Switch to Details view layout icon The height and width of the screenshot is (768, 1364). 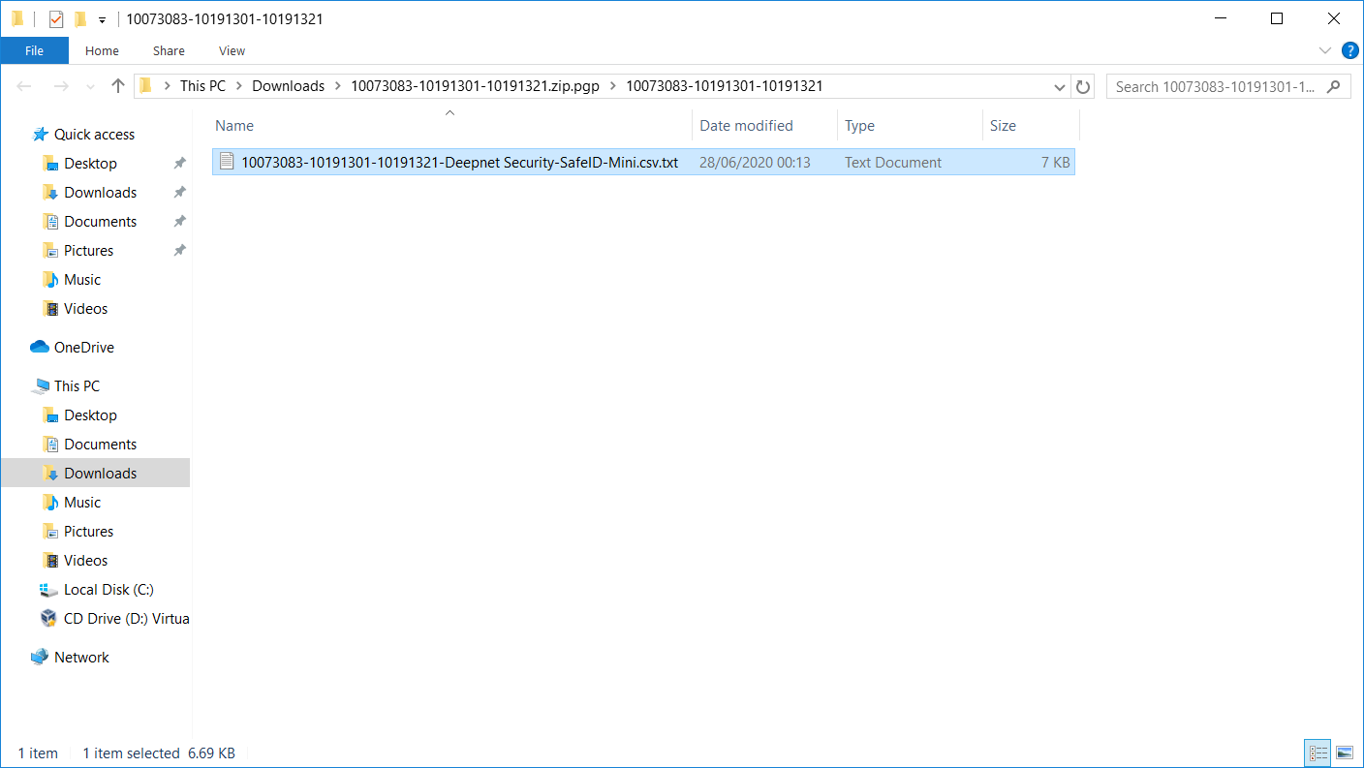coord(1317,753)
